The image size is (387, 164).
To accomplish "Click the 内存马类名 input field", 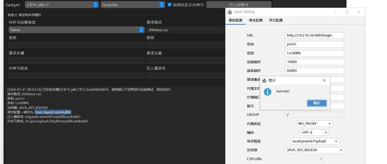I will (x=76, y=75).
